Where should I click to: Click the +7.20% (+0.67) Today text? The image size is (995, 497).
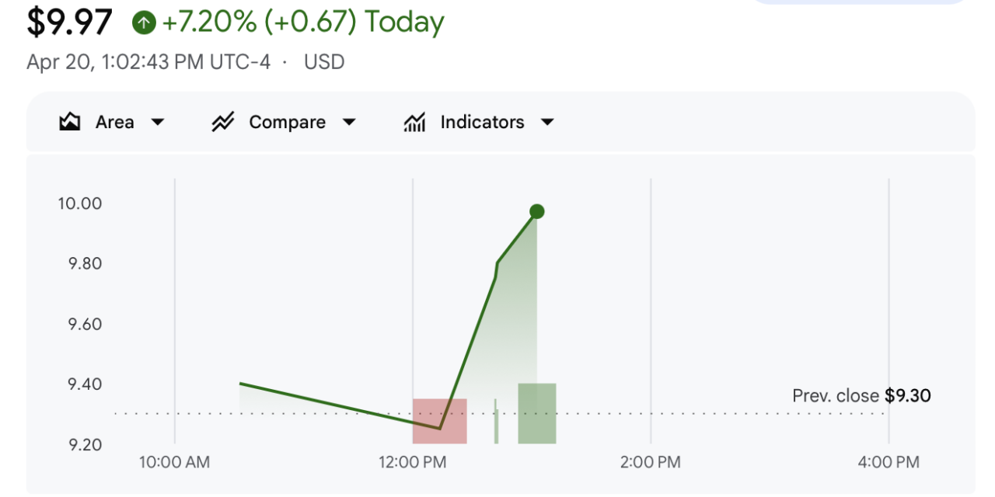point(303,23)
